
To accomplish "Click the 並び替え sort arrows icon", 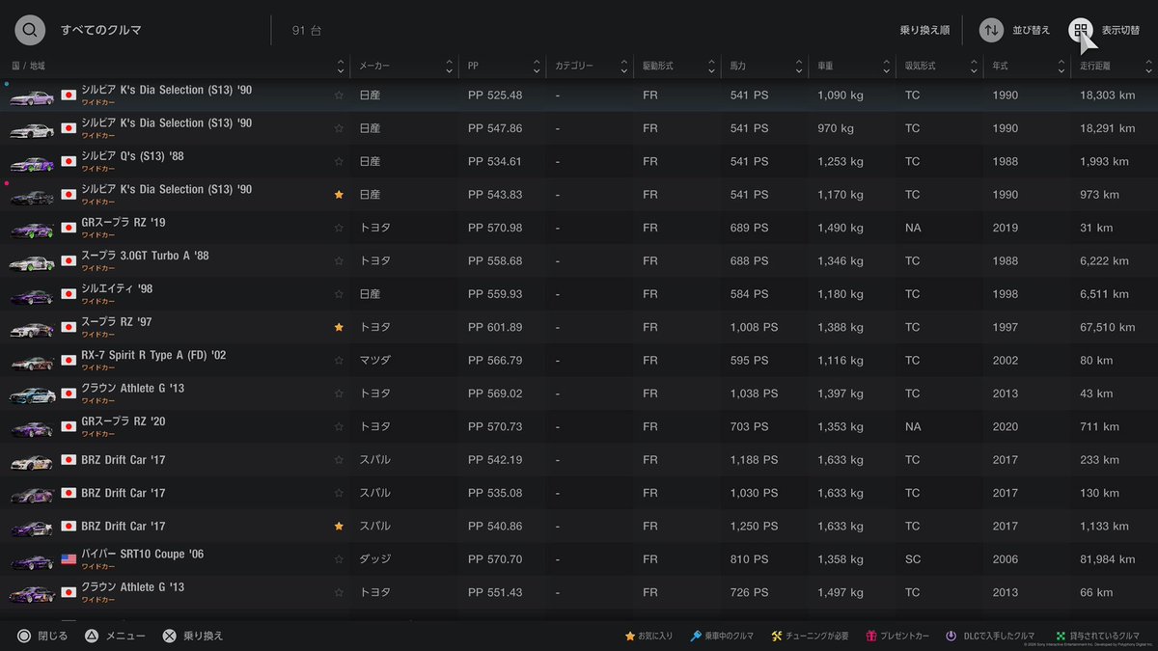I will tap(991, 30).
